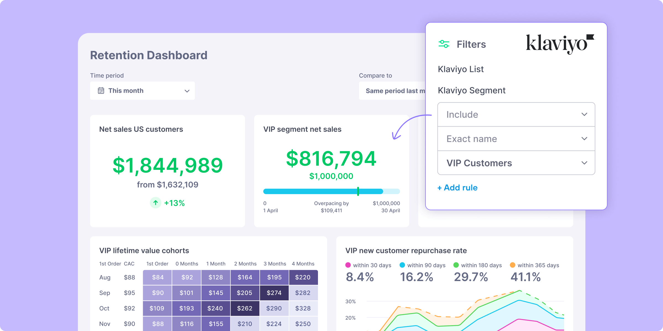The height and width of the screenshot is (331, 663).
Task: Click the CAC column header
Action: click(x=129, y=264)
